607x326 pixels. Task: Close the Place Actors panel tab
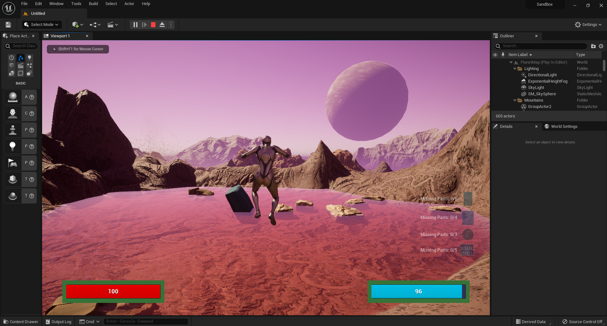tap(33, 36)
